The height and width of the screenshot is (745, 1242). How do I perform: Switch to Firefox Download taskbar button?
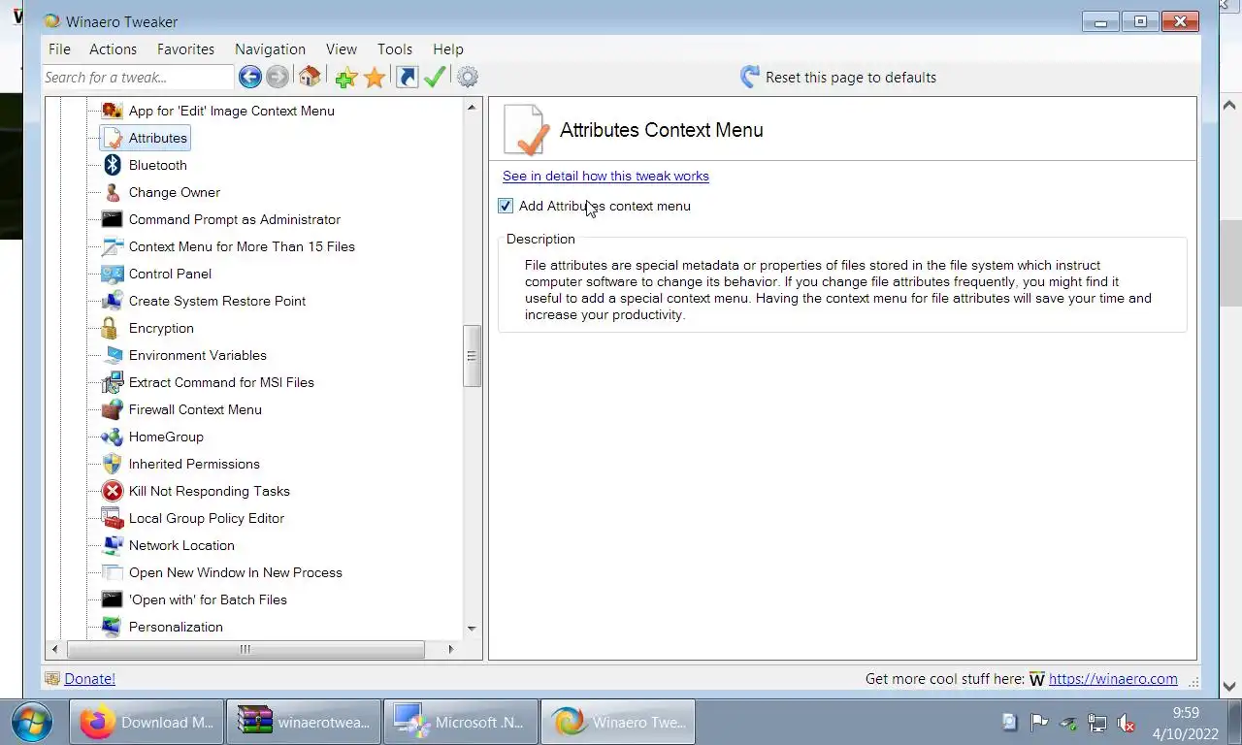[147, 722]
